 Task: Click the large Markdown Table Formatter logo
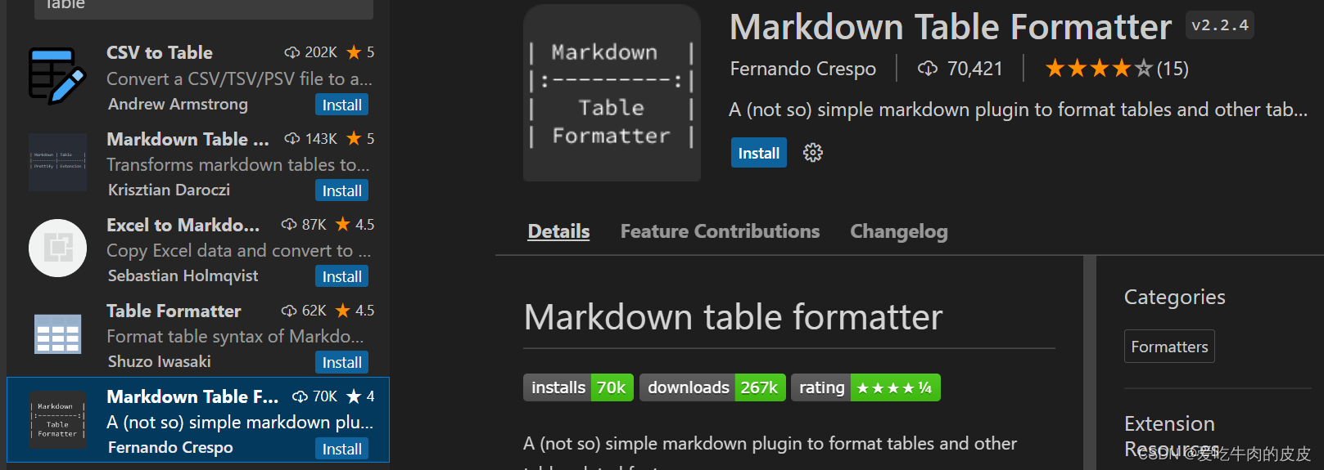click(x=612, y=92)
